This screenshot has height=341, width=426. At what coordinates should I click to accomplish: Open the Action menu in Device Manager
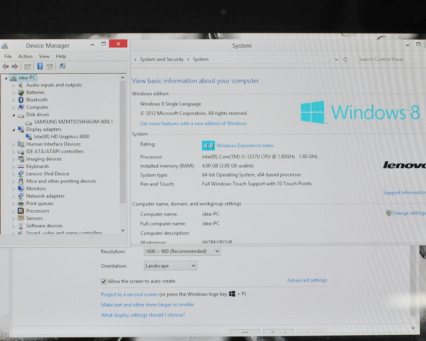click(x=25, y=56)
